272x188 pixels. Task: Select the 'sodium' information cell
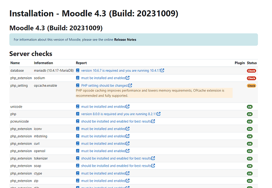tap(39, 78)
